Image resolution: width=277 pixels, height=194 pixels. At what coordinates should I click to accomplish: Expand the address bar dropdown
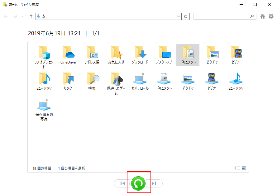179,17
